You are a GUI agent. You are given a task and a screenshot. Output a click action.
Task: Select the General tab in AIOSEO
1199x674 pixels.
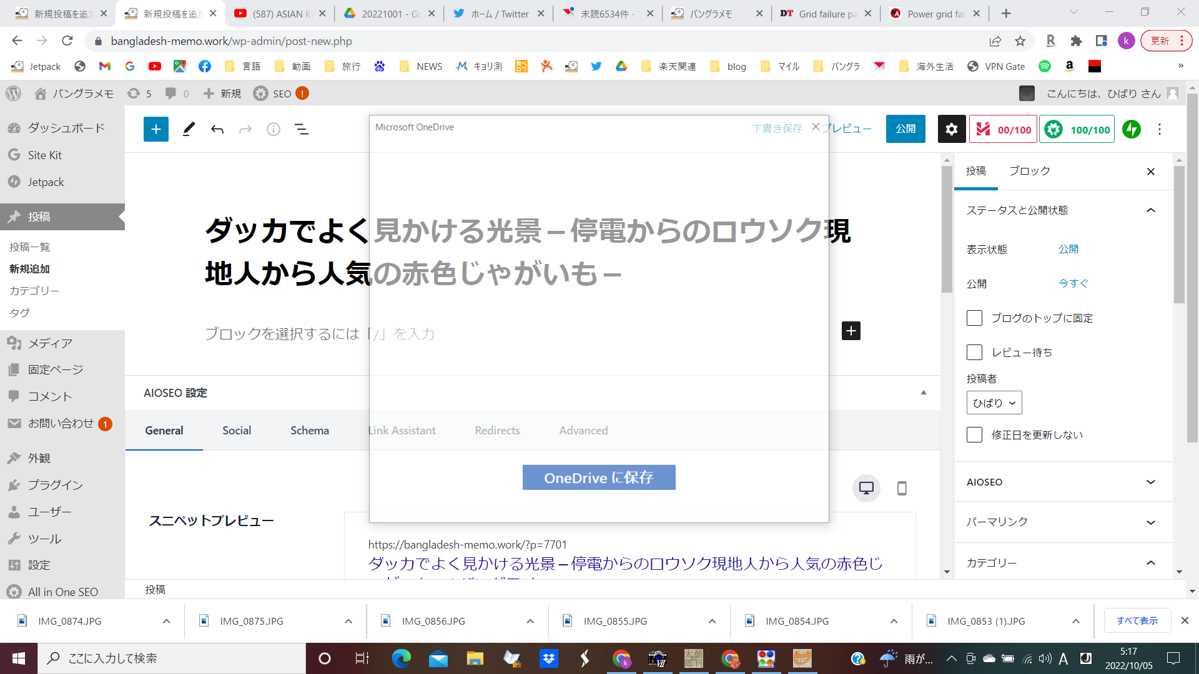point(164,431)
